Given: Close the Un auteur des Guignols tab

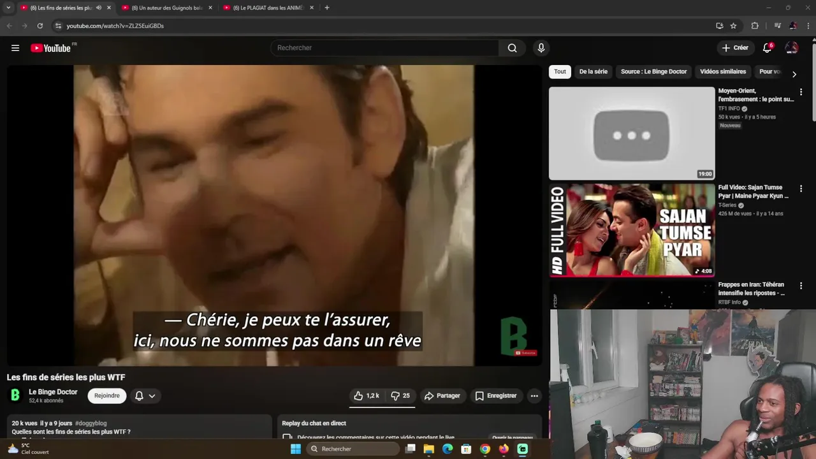Looking at the screenshot, I should point(210,8).
